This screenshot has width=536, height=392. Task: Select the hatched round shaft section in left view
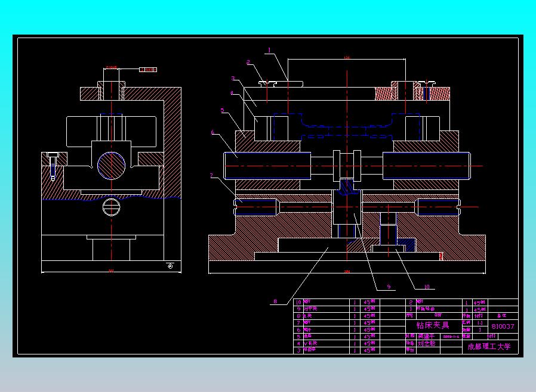pos(112,166)
